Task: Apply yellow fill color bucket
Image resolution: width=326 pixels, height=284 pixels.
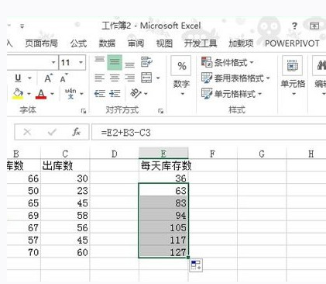Action: (x=18, y=94)
